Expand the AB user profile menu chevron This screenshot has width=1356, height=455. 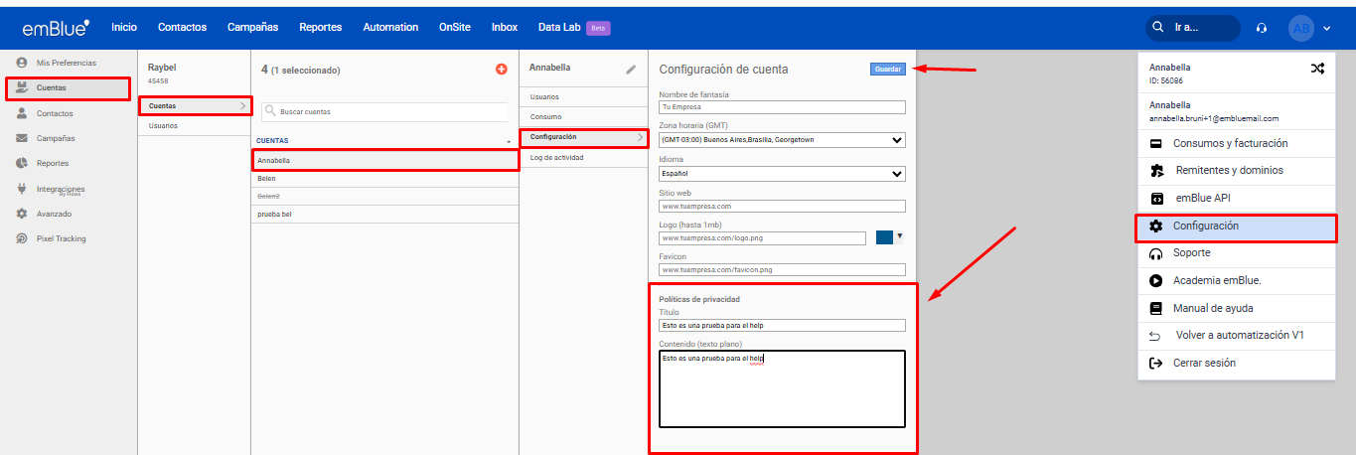1326,28
